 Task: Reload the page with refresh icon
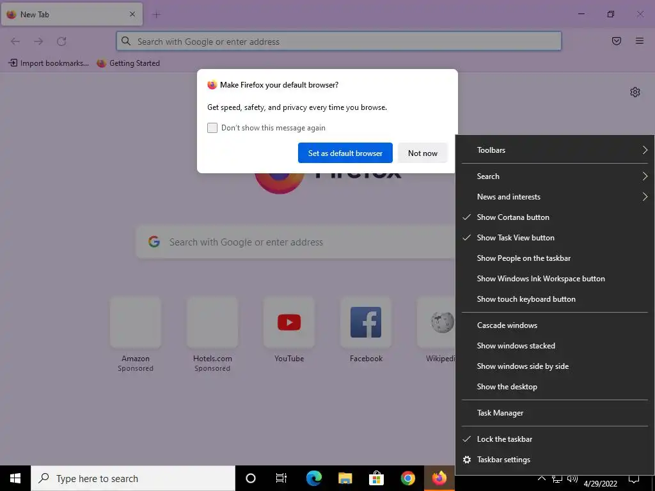coord(61,42)
